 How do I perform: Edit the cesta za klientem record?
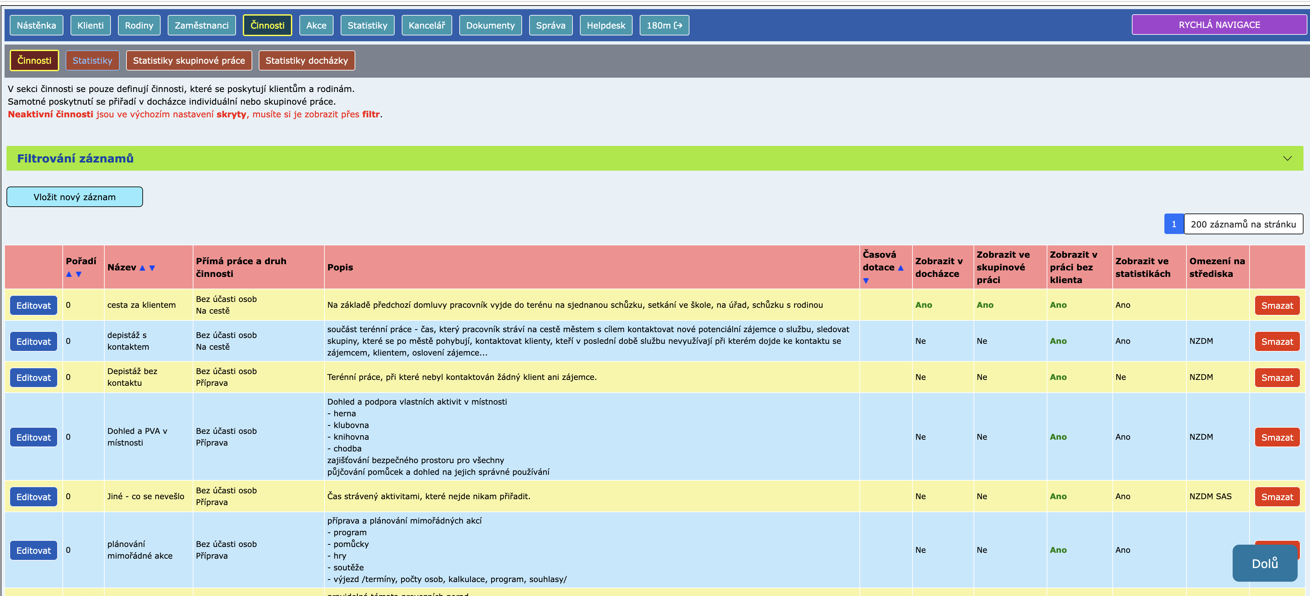pyautogui.click(x=33, y=305)
